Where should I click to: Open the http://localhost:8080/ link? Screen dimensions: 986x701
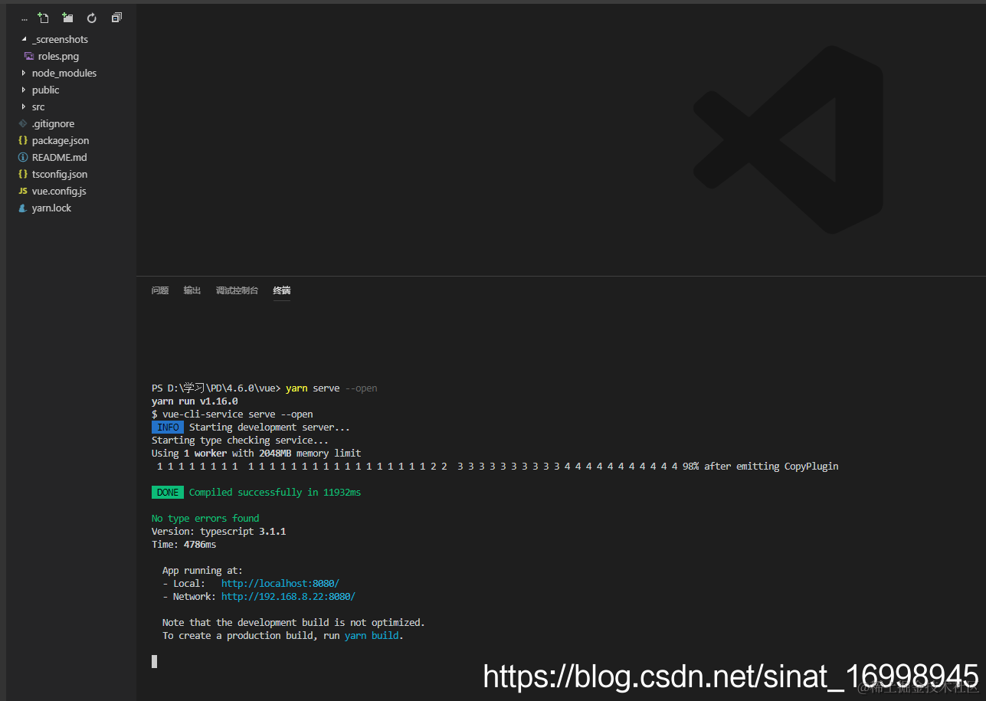[x=280, y=583]
